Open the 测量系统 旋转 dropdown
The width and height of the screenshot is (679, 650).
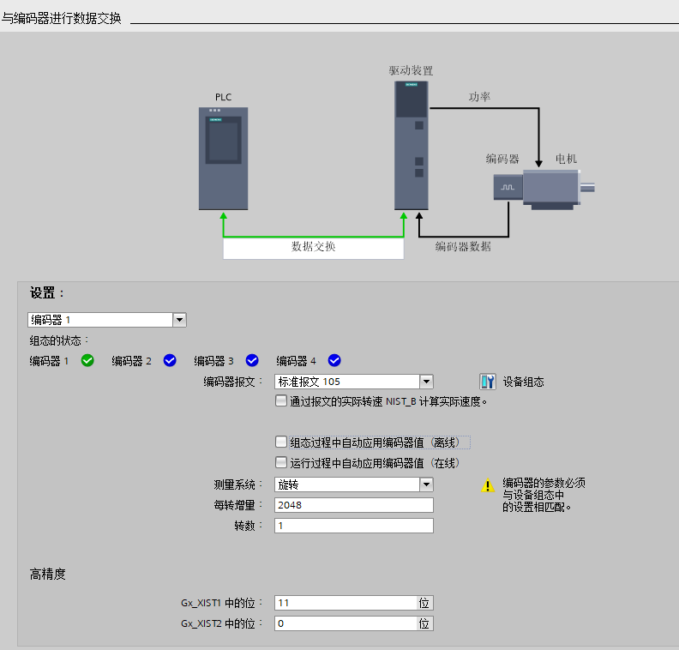426,484
